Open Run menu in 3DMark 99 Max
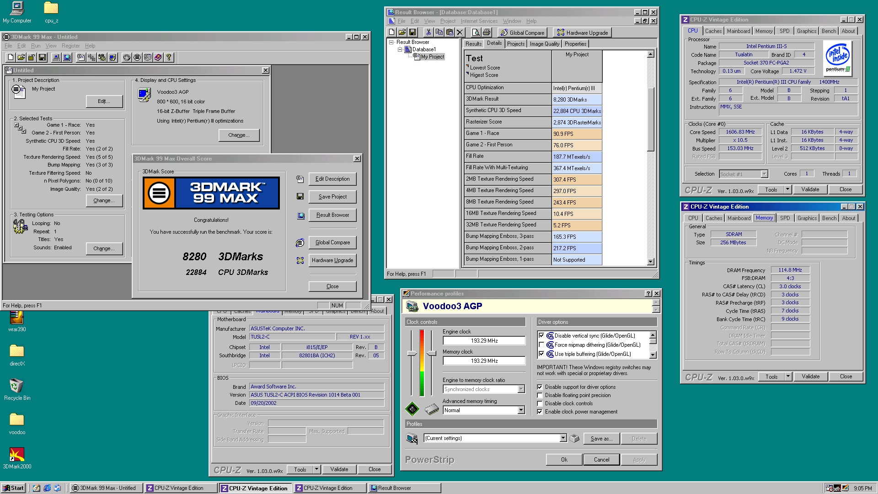This screenshot has height=494, width=878. click(x=36, y=46)
